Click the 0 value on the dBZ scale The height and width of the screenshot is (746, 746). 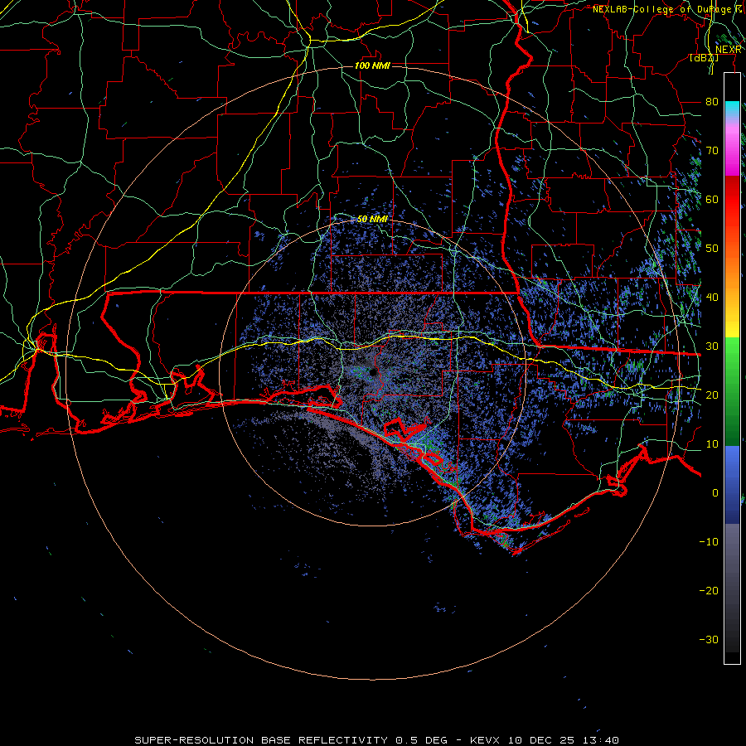(715, 493)
